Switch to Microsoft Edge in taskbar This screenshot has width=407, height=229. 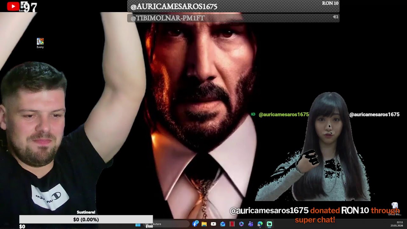point(260,224)
